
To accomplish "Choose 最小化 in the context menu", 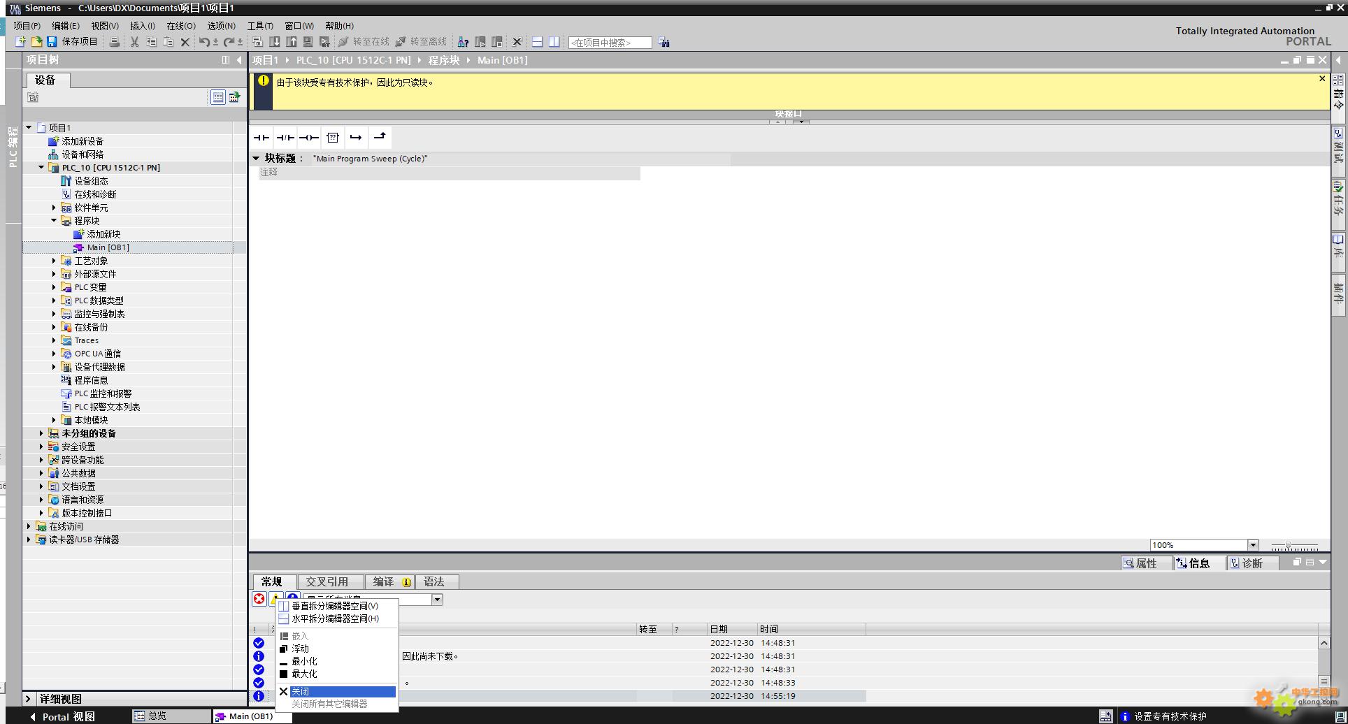I will point(337,661).
